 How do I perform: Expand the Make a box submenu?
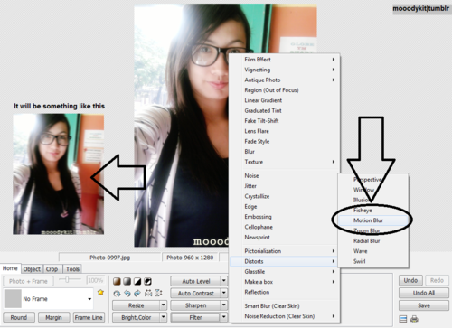pos(284,282)
